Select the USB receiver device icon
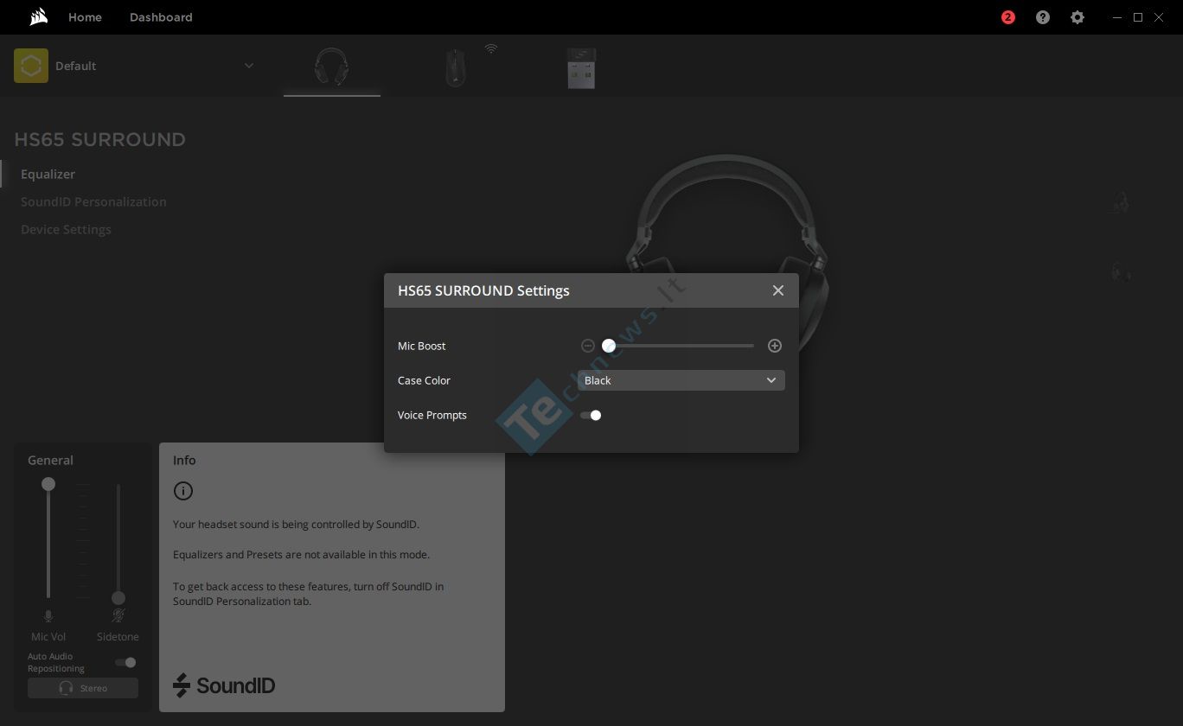Viewport: 1183px width, 726px height. click(x=581, y=67)
